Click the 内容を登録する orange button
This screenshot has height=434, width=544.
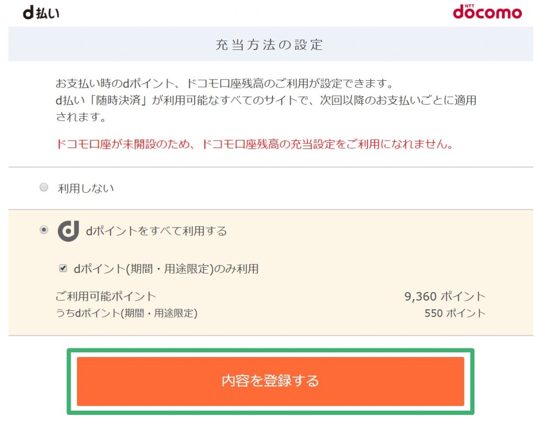pos(270,381)
